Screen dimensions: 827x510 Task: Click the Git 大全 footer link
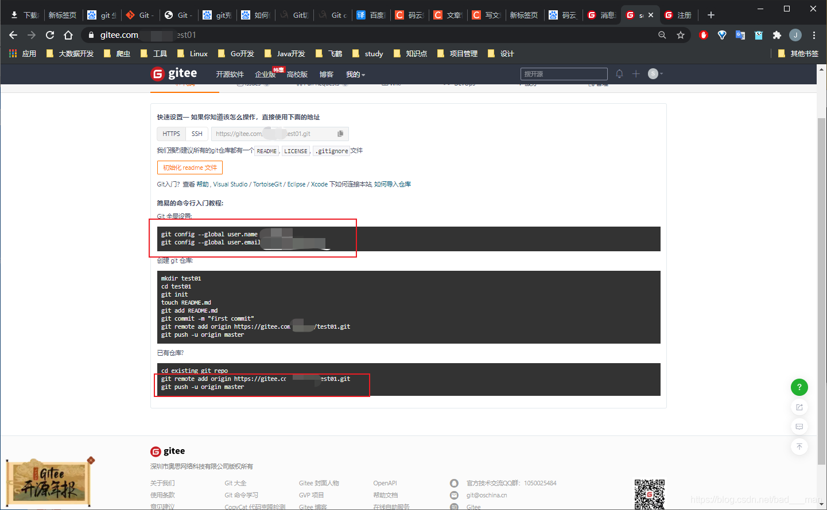click(x=235, y=483)
